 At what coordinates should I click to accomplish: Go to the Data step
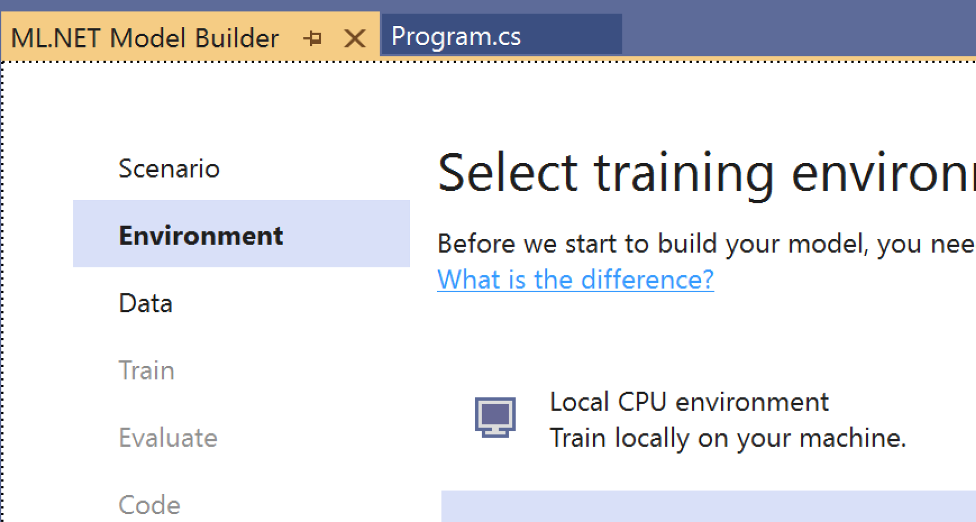pyautogui.click(x=145, y=303)
